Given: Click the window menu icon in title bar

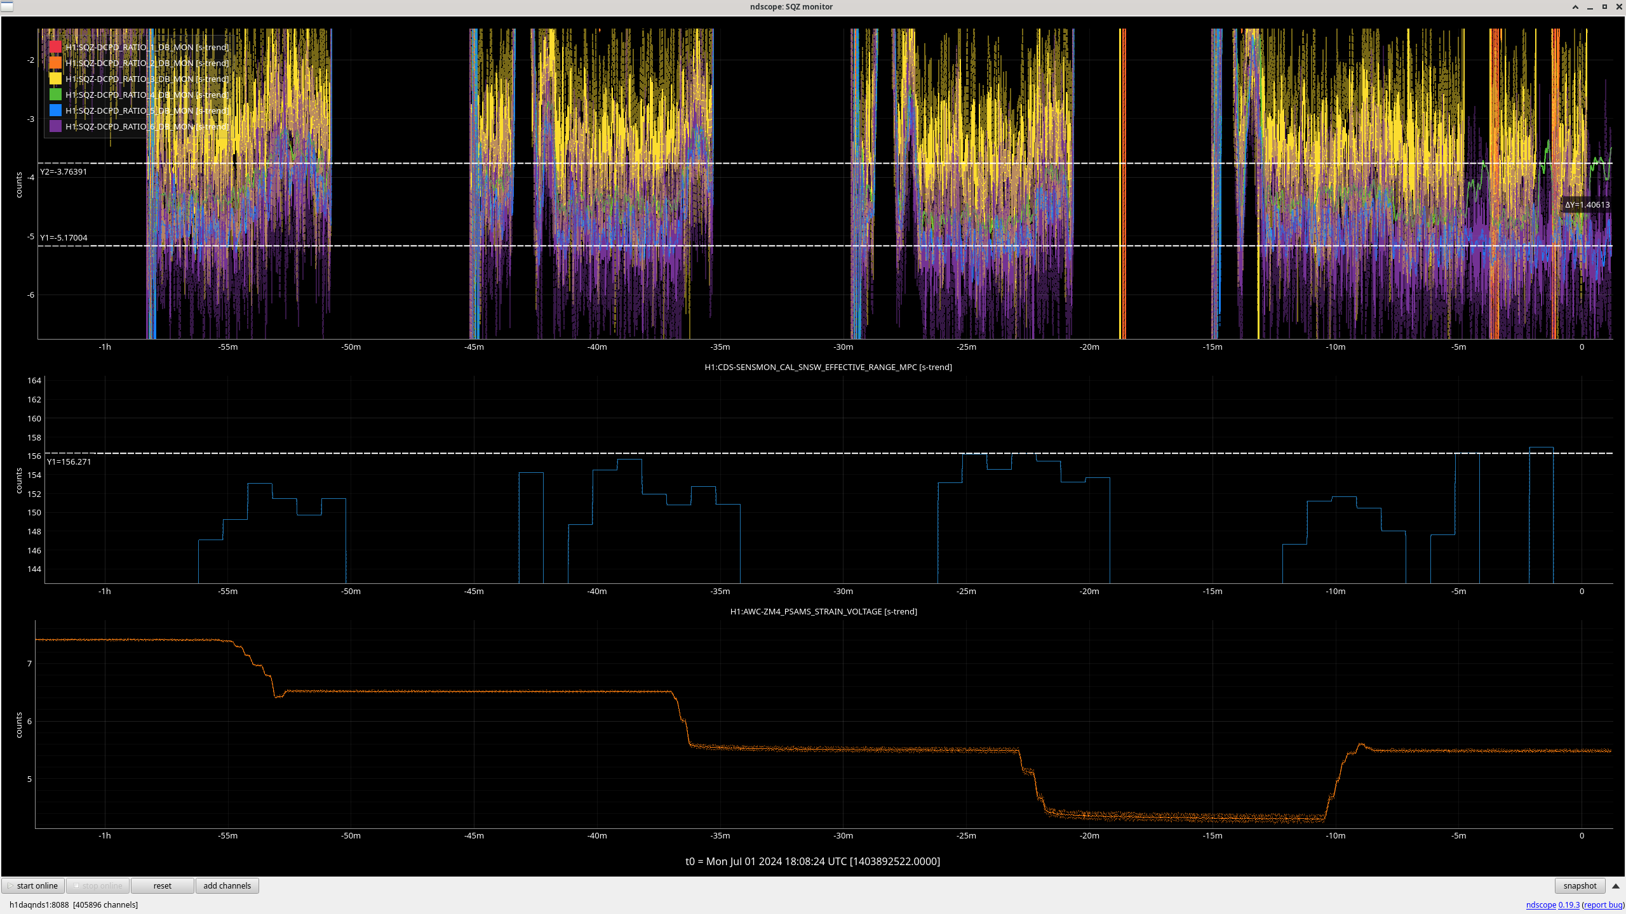Looking at the screenshot, I should (7, 6).
